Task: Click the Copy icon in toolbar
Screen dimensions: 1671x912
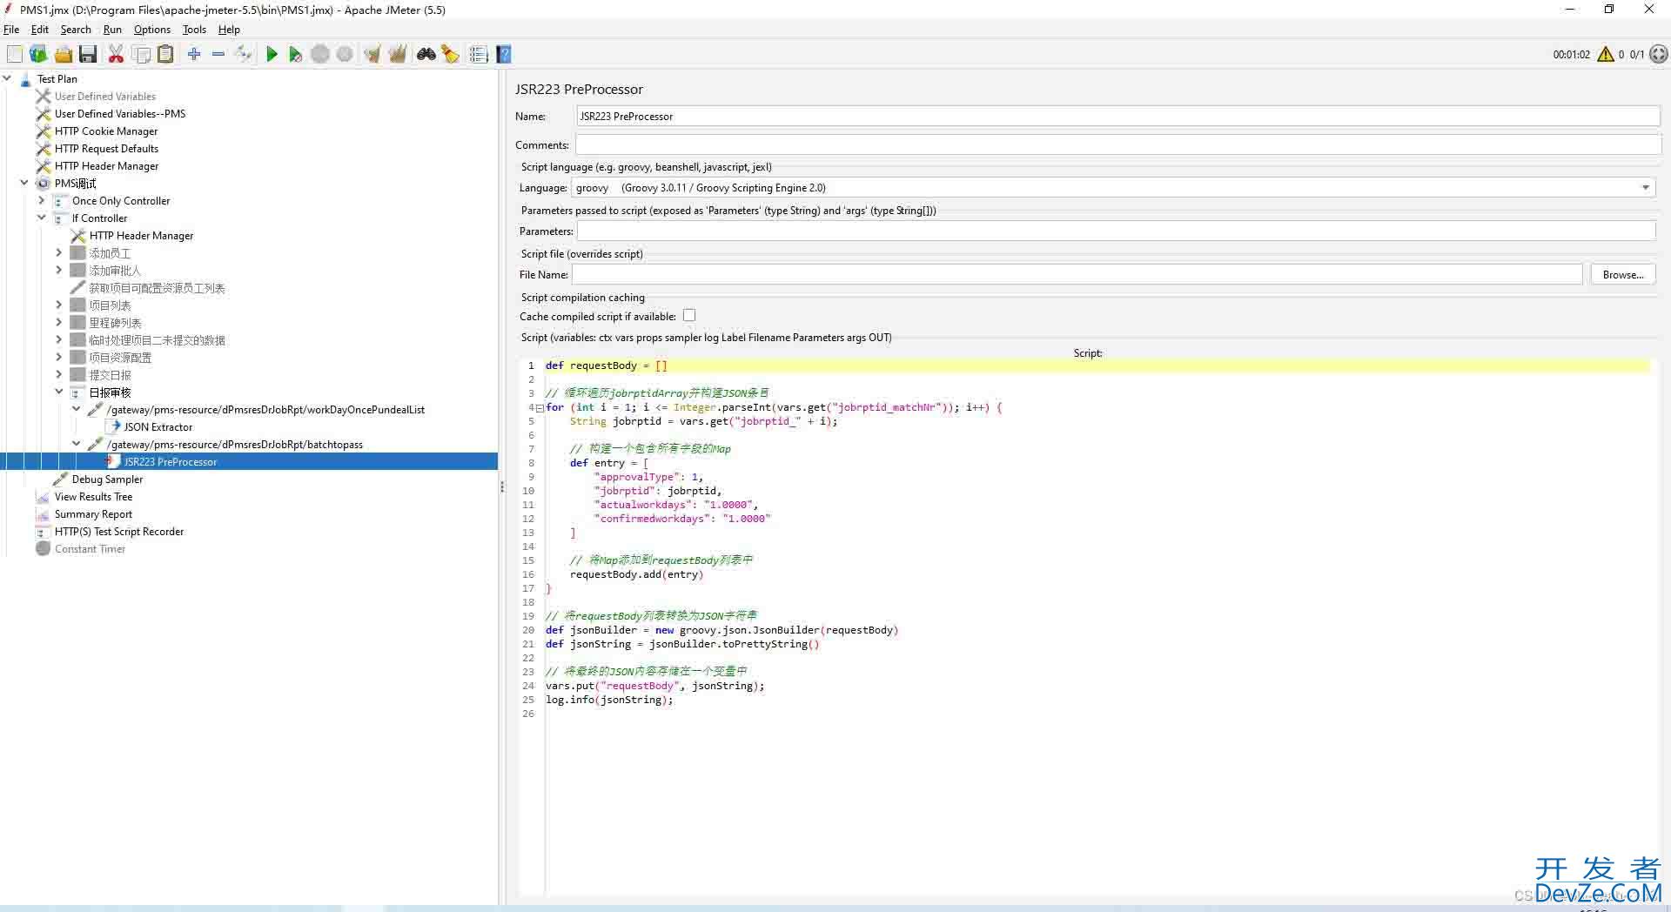Action: (x=141, y=54)
